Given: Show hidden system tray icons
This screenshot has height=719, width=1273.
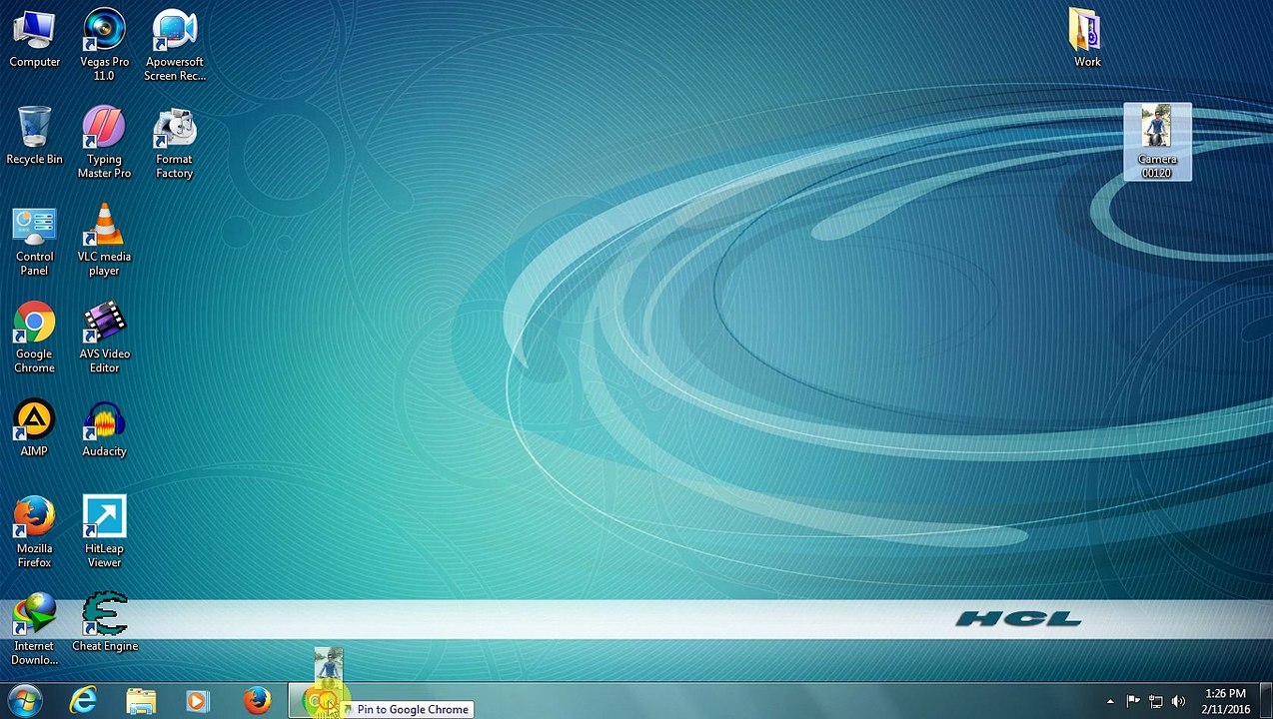Looking at the screenshot, I should [1109, 701].
